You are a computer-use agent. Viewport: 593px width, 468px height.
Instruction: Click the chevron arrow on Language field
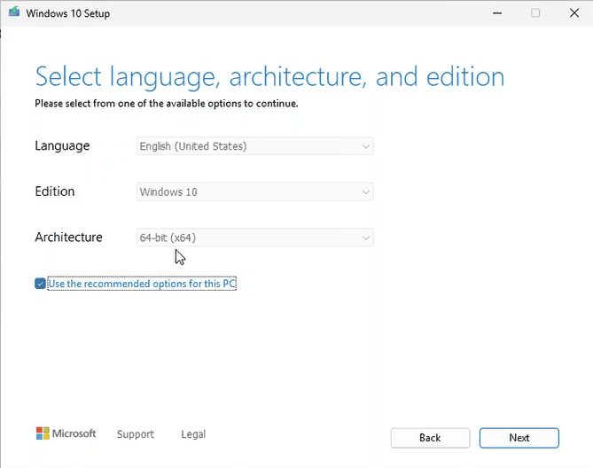(x=364, y=146)
